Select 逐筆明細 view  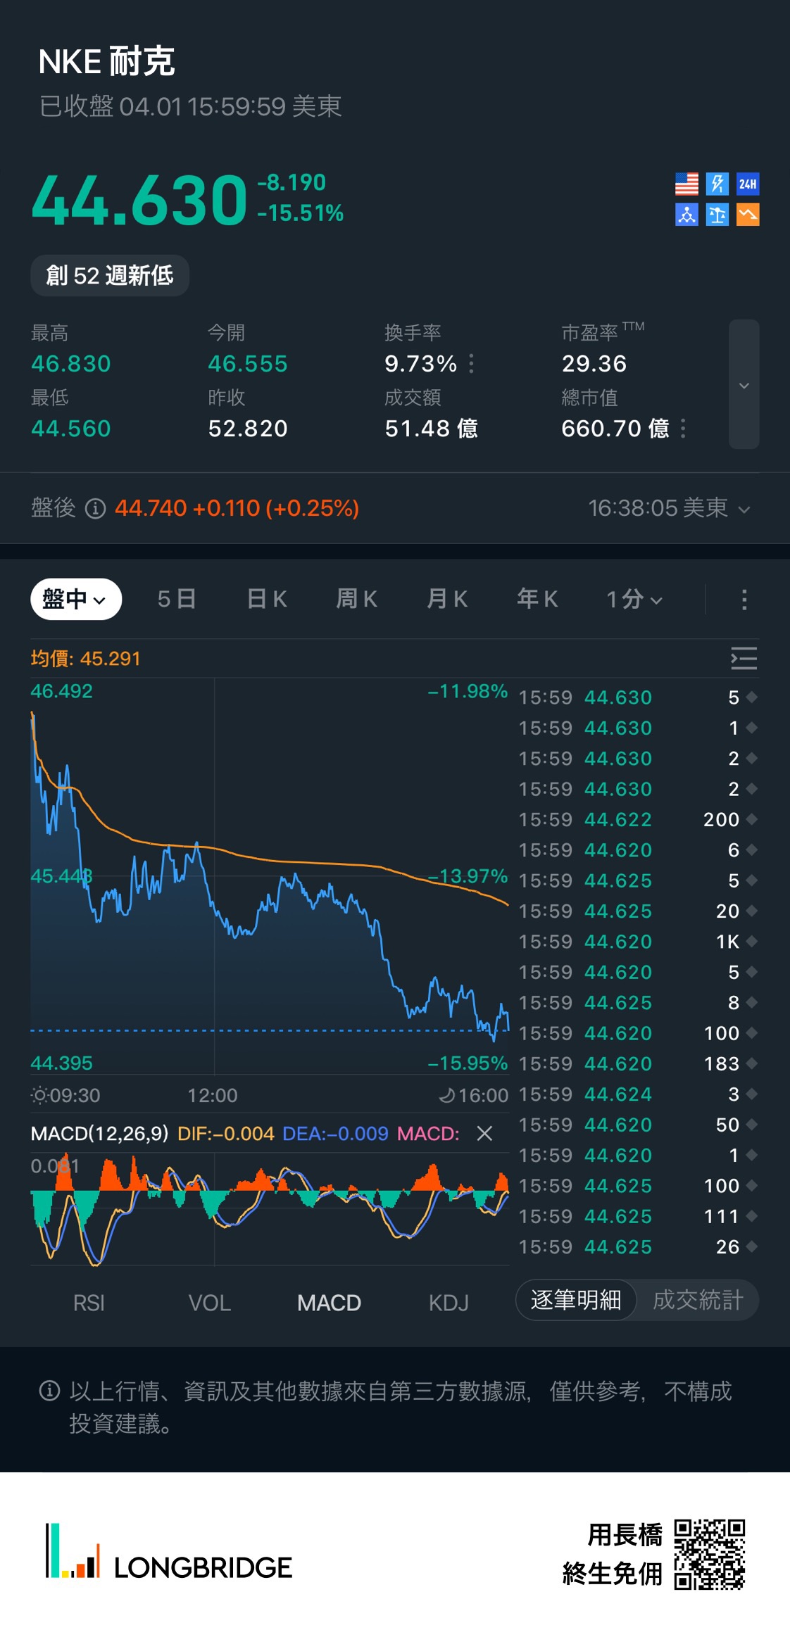[576, 1300]
